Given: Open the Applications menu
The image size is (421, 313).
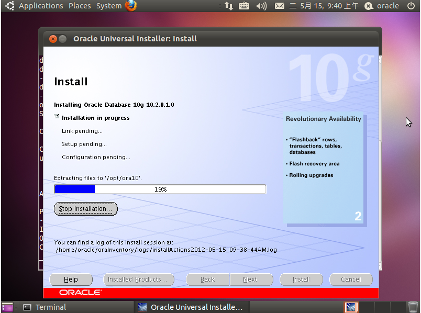Looking at the screenshot, I should 41,6.
